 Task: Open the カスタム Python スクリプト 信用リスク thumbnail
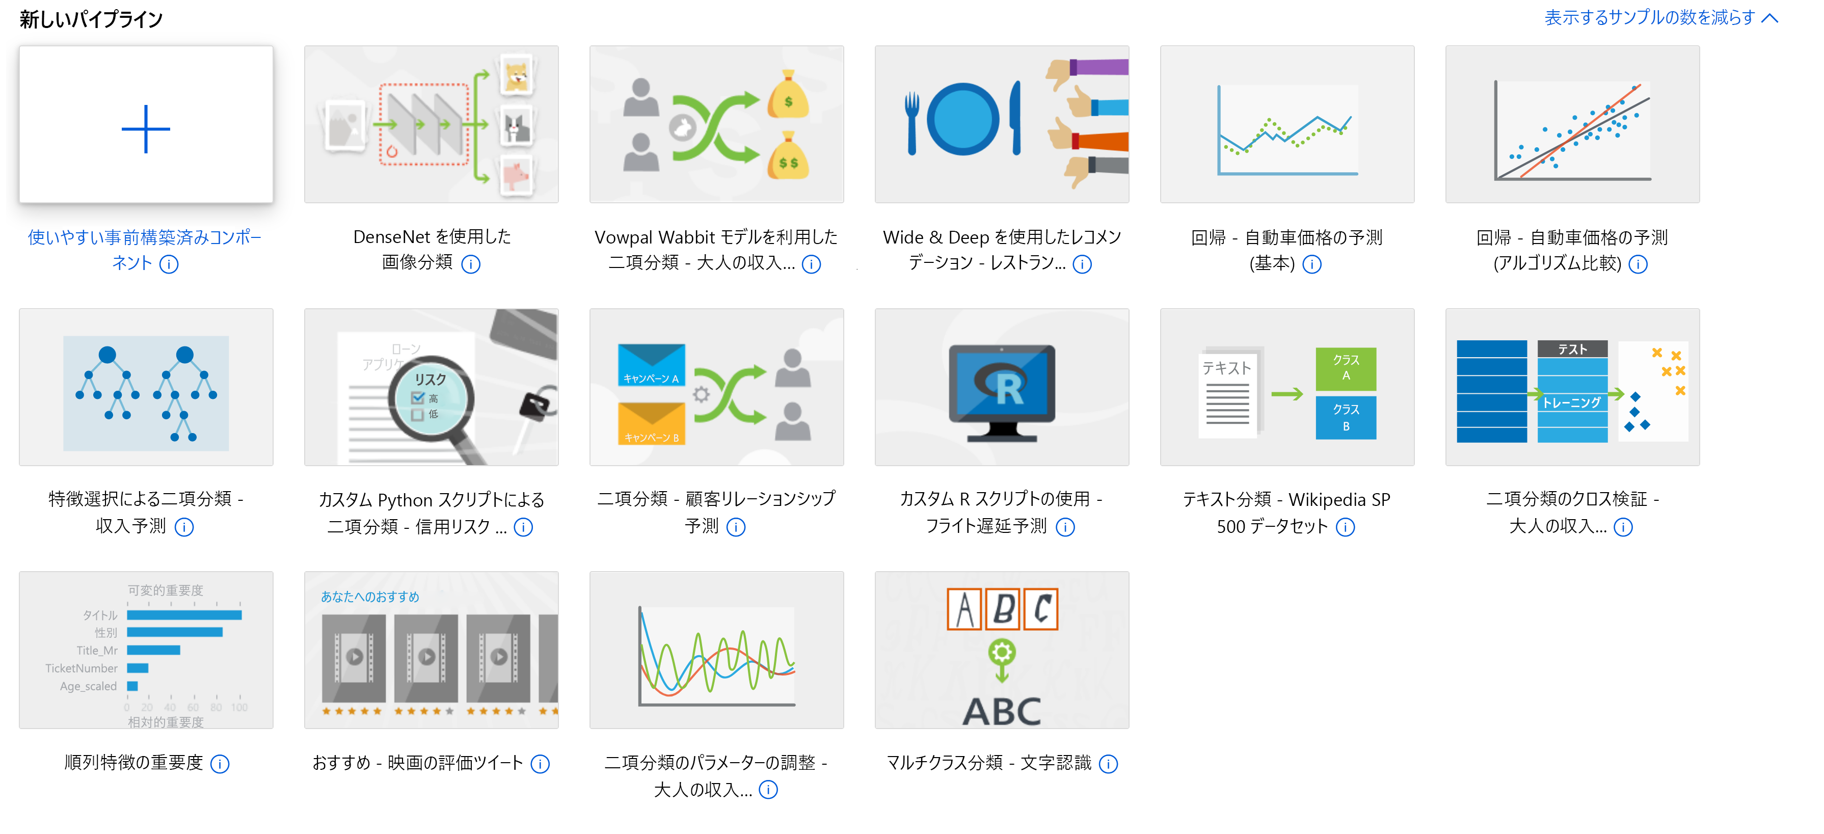coord(431,387)
